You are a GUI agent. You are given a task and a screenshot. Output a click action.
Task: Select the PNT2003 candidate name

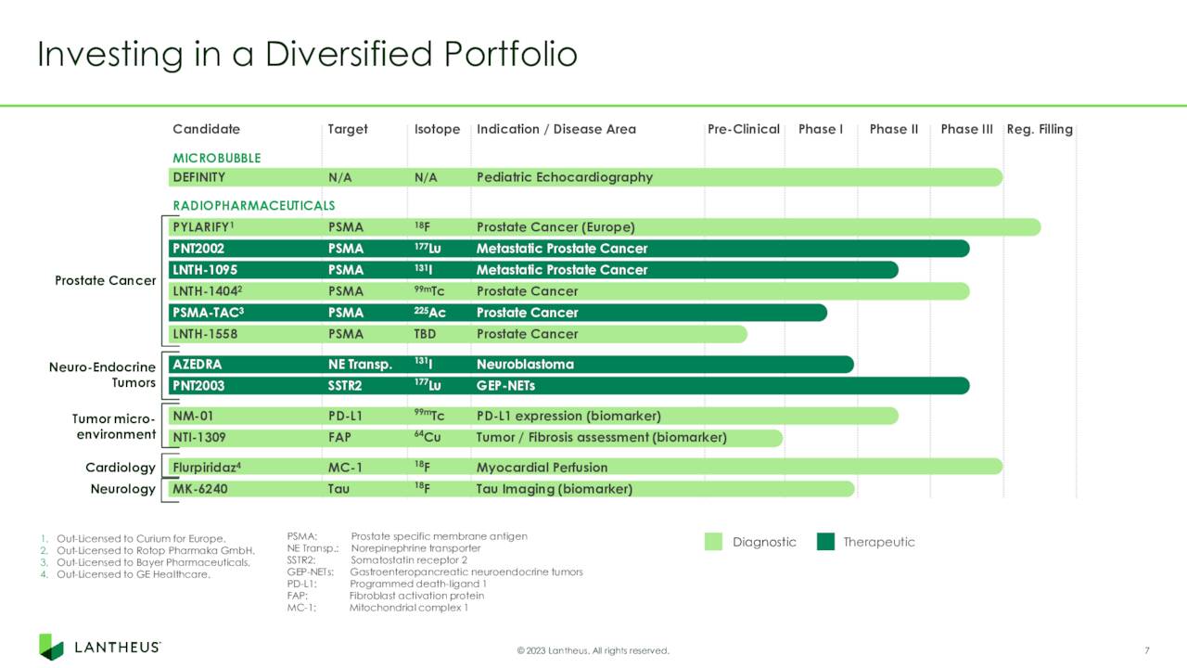coord(198,386)
